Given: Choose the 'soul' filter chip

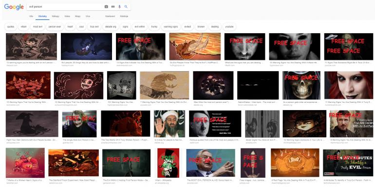Looking at the screenshot, I should pos(81,27).
